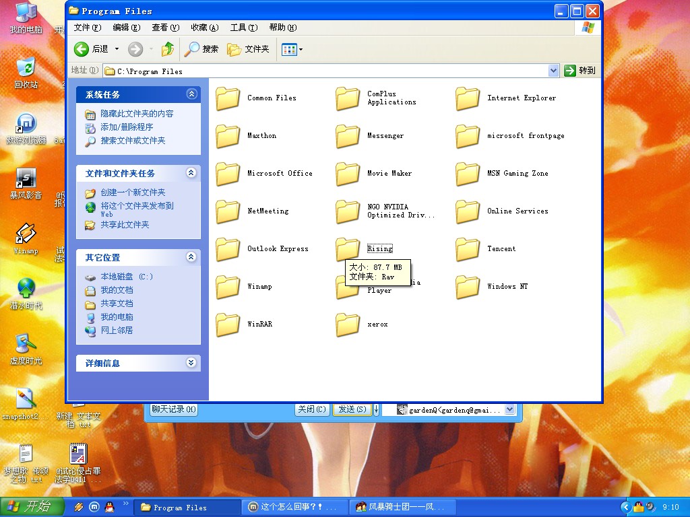Select the Internet Explorer folder icon

(468, 98)
